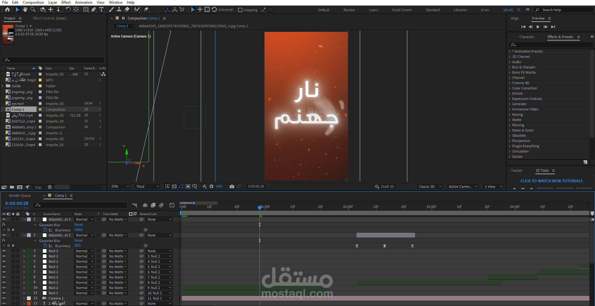595x306 pixels.
Task: Switch to the Render Queue tab
Action: coord(20,196)
